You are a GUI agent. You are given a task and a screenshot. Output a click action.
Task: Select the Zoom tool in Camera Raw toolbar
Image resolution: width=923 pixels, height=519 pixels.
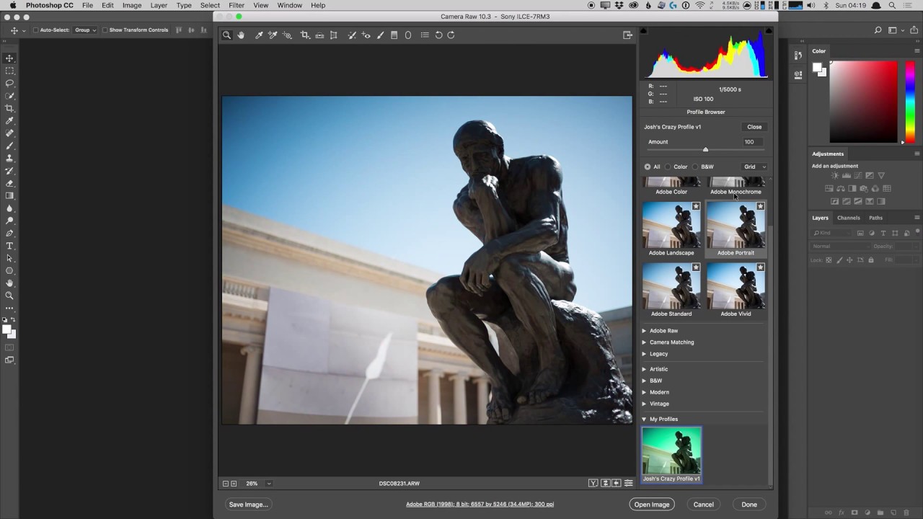[x=226, y=35]
